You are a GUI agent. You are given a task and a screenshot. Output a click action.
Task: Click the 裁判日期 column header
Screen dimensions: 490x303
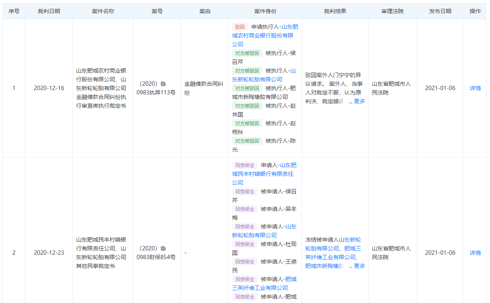[x=49, y=11]
